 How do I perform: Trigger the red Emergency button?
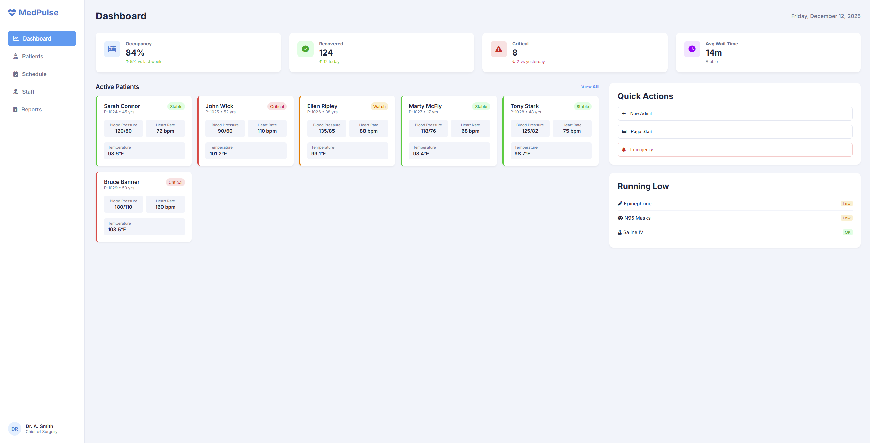[x=735, y=150]
